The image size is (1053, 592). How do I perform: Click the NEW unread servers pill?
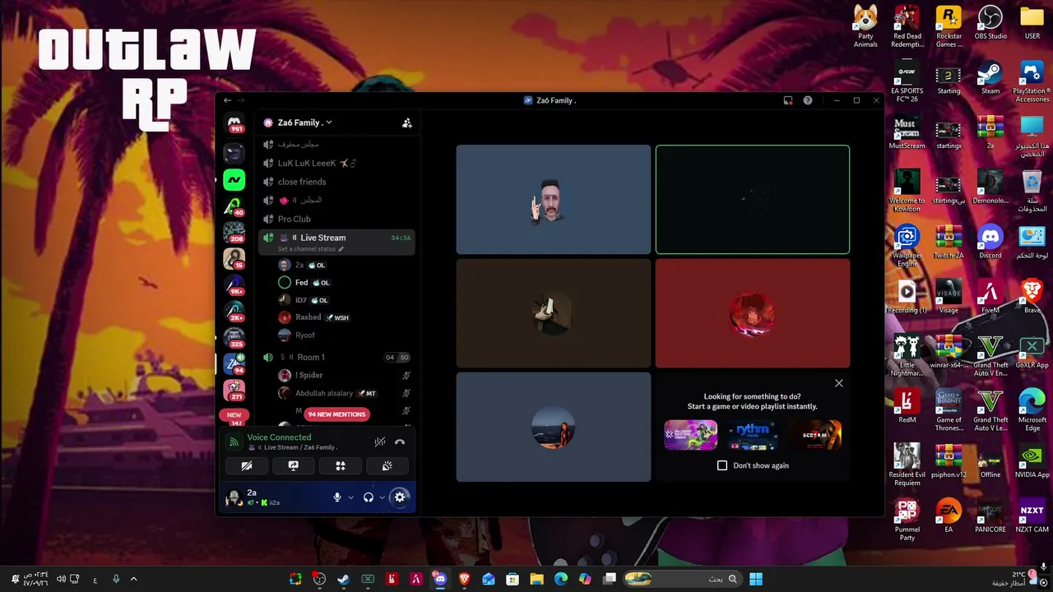pos(234,415)
